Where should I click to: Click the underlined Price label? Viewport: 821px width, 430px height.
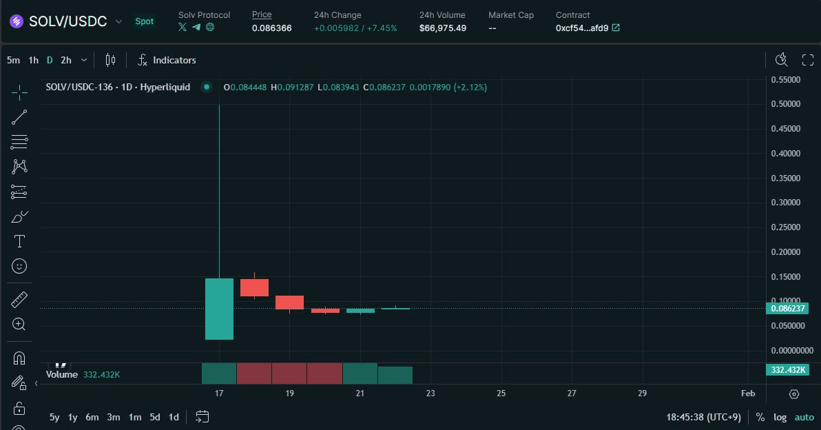[262, 14]
